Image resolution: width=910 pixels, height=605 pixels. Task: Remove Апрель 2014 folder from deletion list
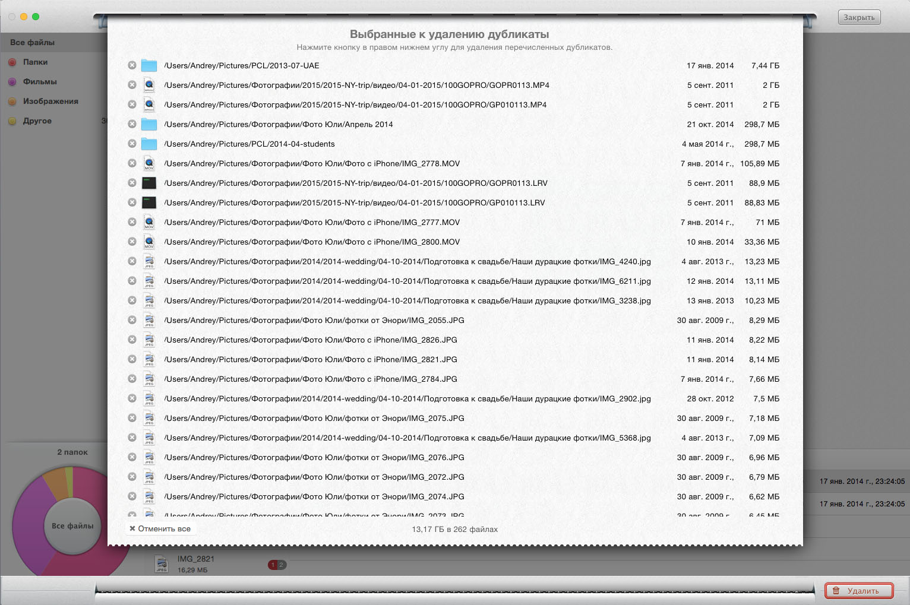pos(132,124)
